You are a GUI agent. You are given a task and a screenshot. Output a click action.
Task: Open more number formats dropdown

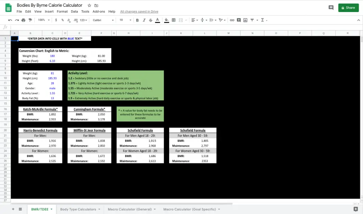pyautogui.click(x=83, y=20)
